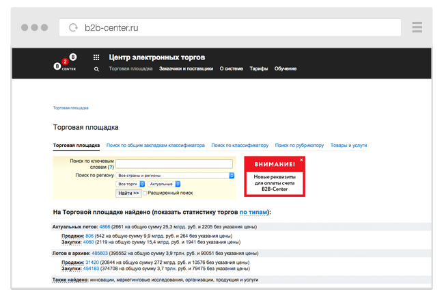Viewport: 444px width, 296px height.
Task: Go to the Тарифы menu item
Action: click(x=258, y=69)
